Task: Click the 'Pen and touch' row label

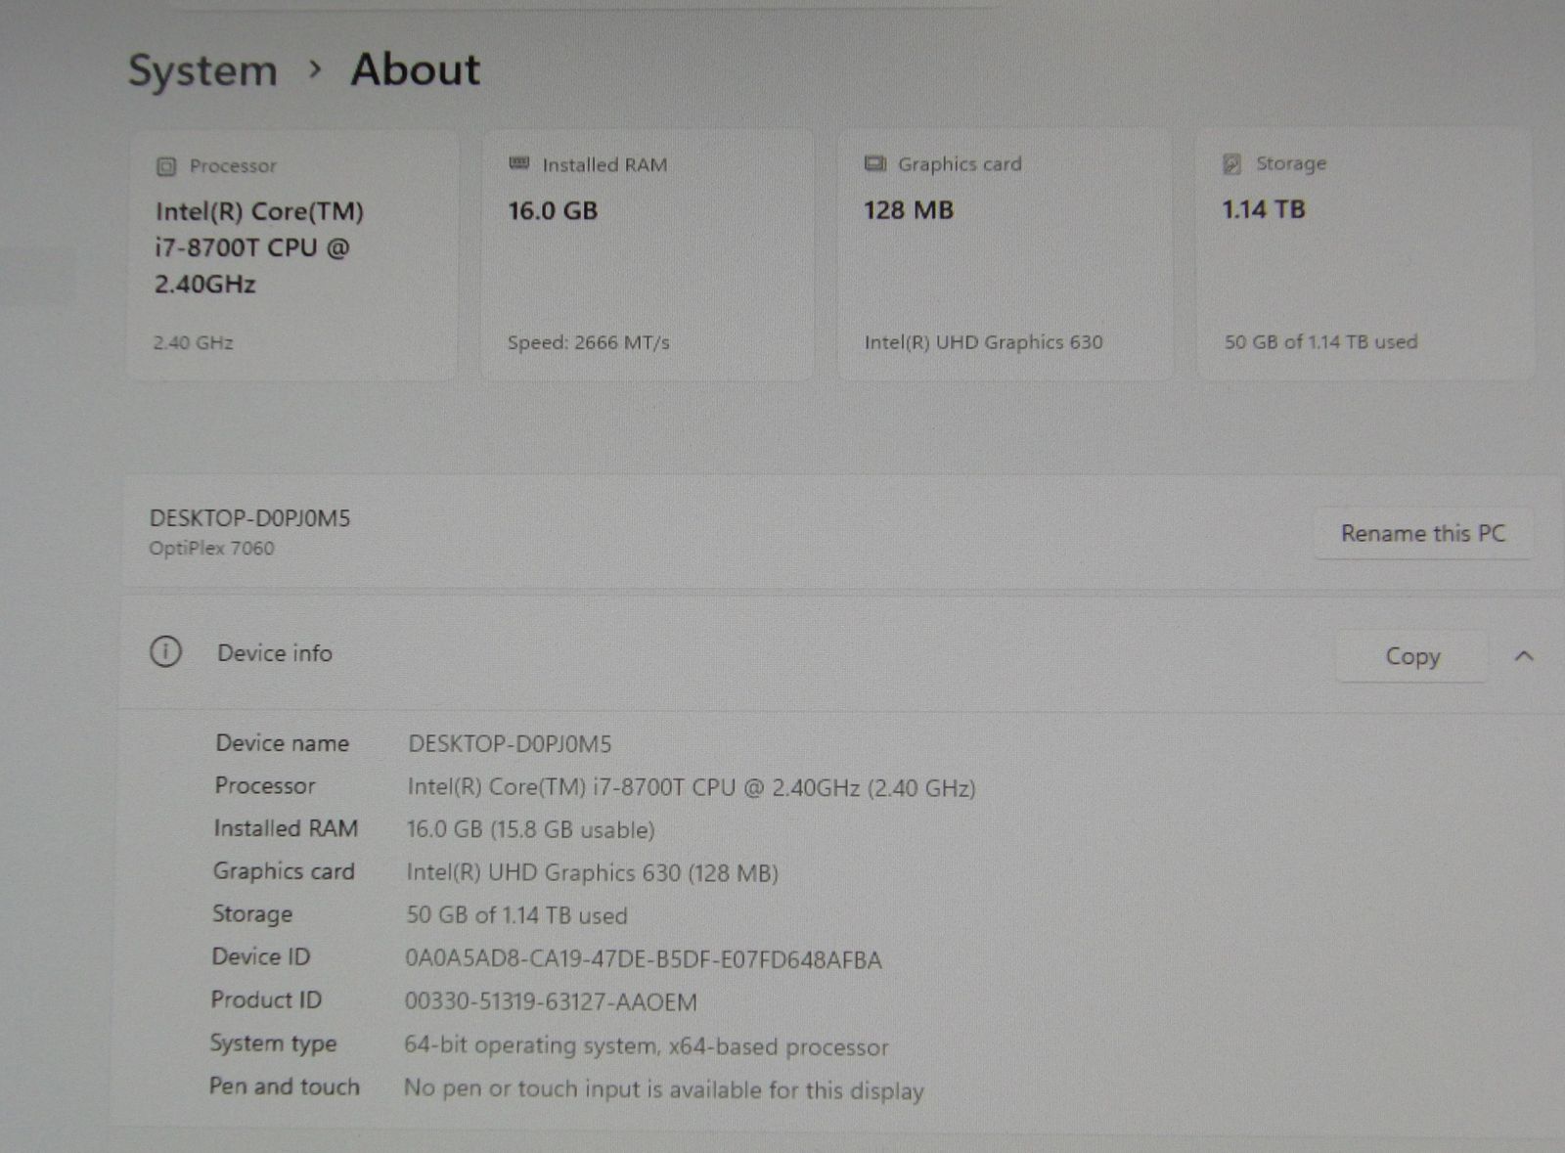Action: tap(285, 1086)
